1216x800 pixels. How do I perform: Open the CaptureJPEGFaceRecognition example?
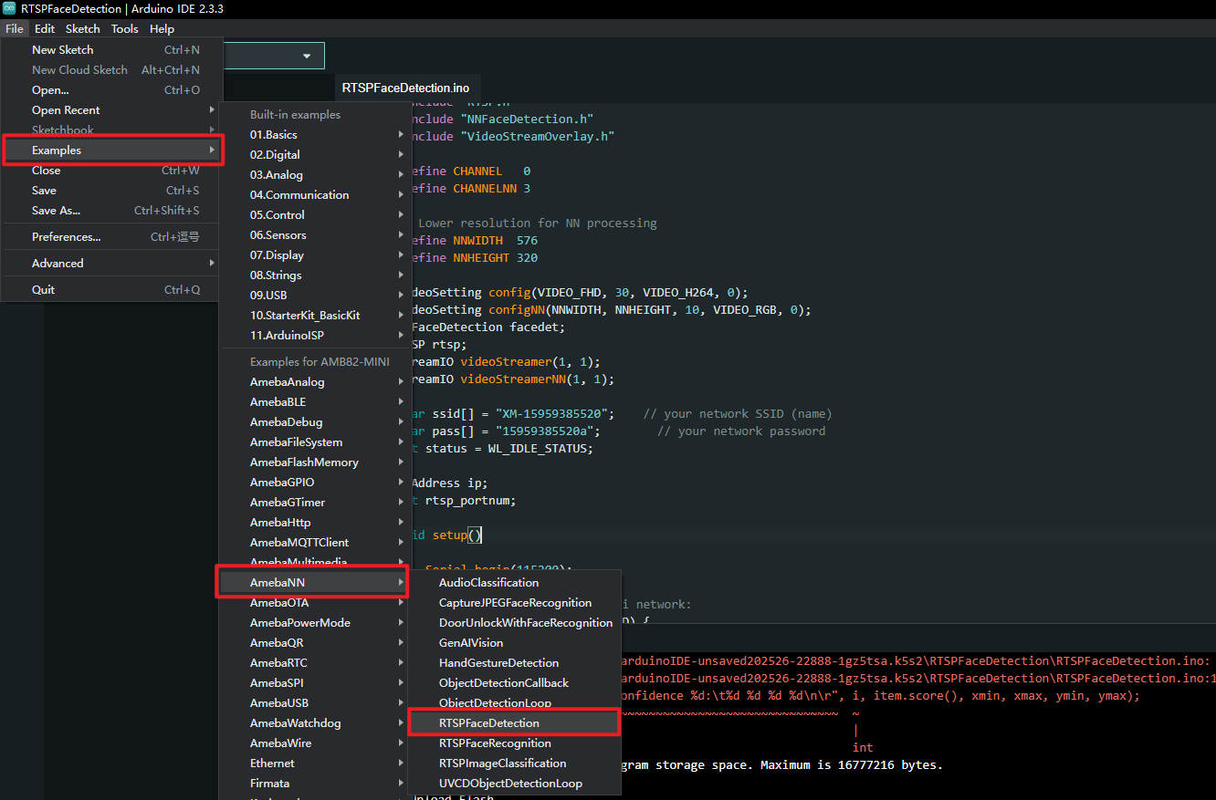click(x=514, y=603)
